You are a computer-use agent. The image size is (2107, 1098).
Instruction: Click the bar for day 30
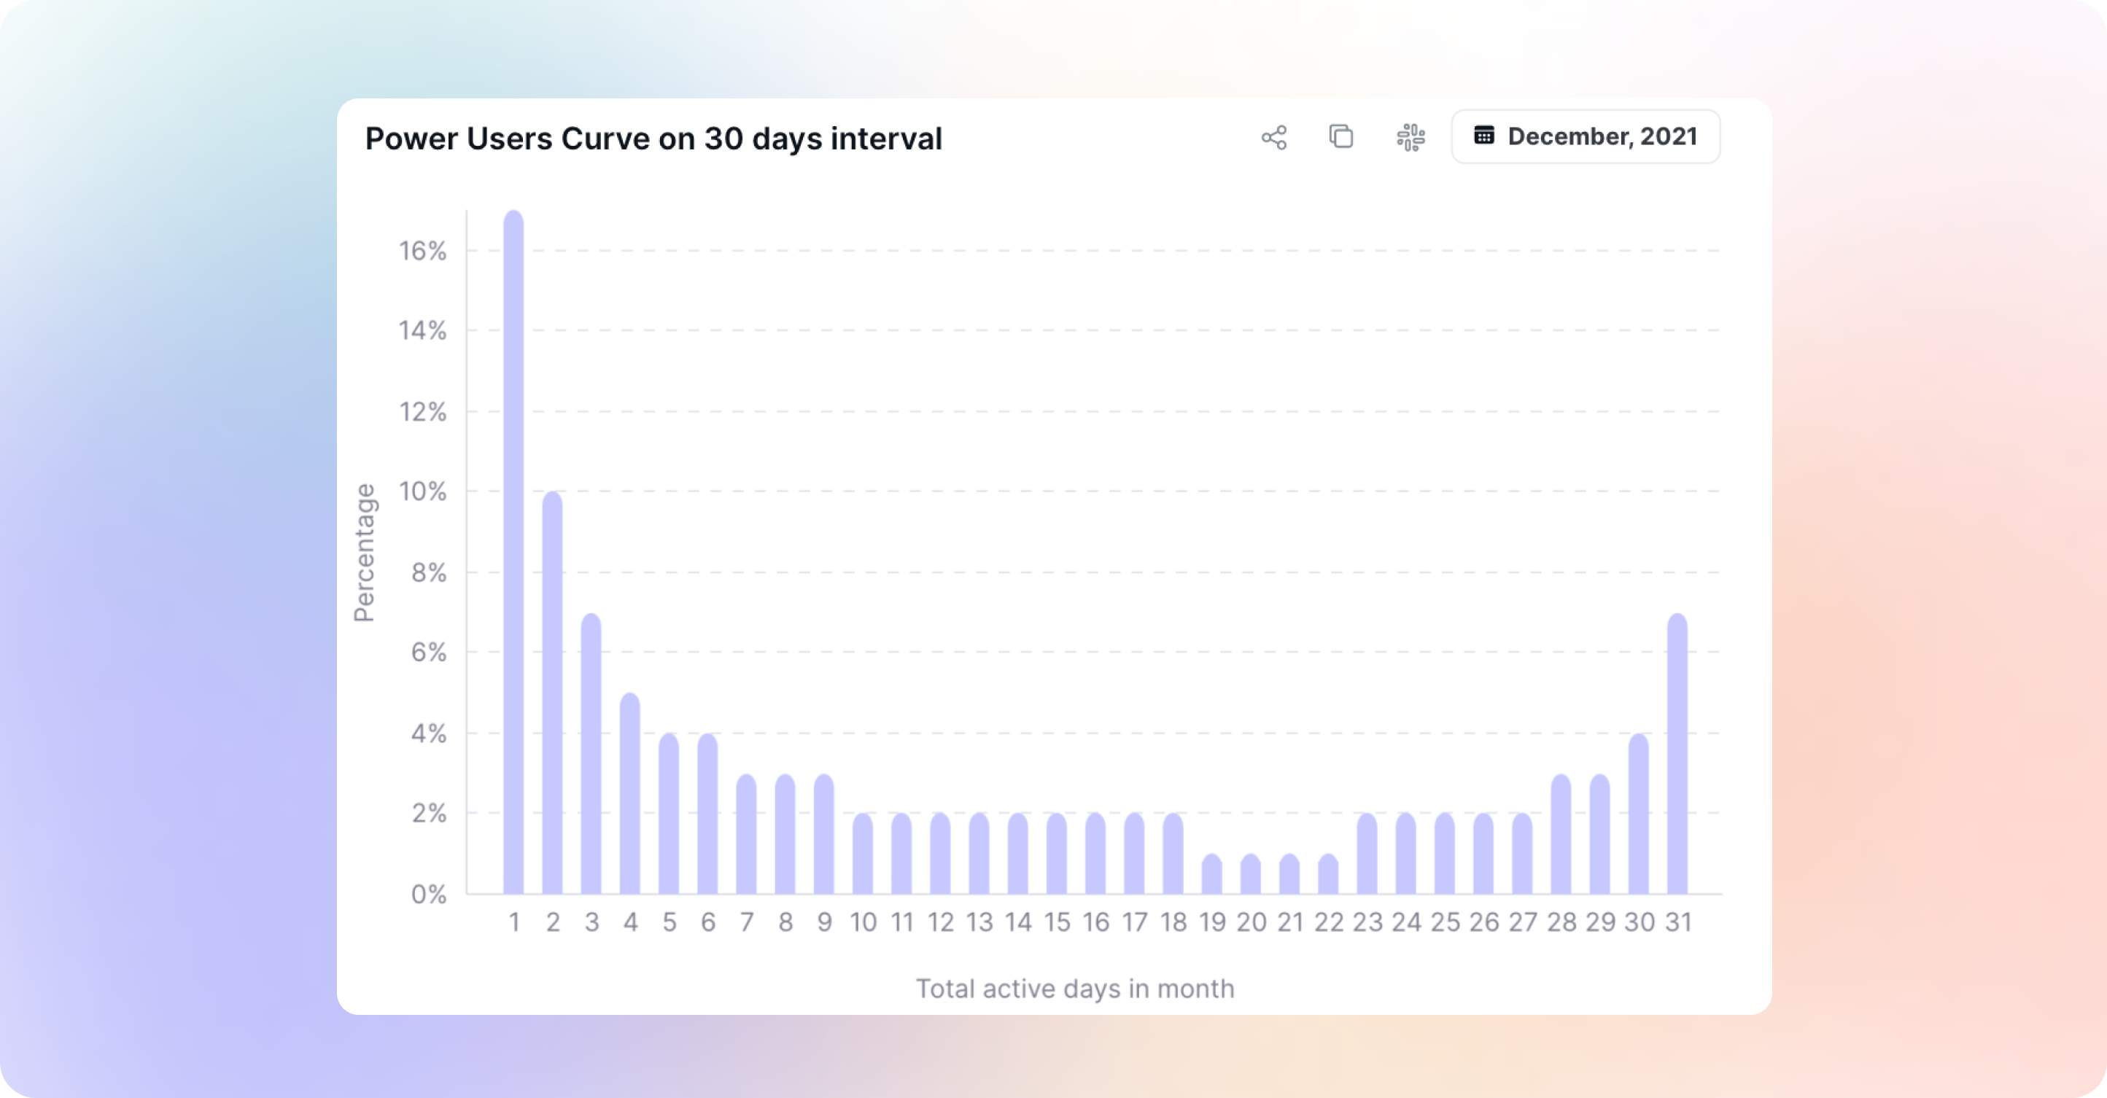pos(1639,814)
